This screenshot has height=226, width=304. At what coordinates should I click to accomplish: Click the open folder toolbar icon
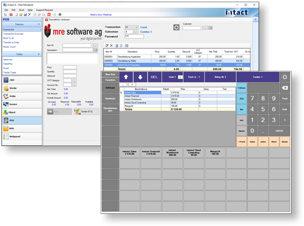point(20,14)
